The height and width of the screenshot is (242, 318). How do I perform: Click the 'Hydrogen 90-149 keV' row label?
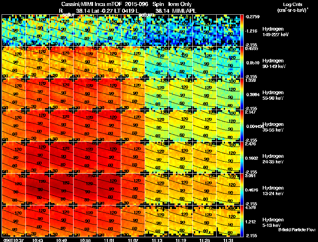click(x=274, y=64)
